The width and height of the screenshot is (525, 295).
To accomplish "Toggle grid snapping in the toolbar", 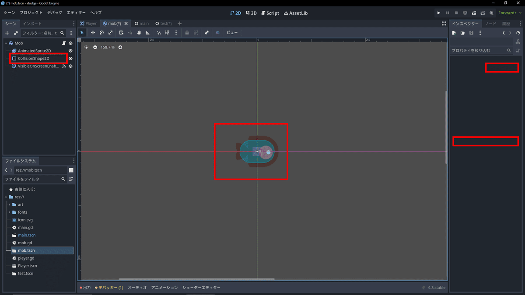I will point(168,32).
